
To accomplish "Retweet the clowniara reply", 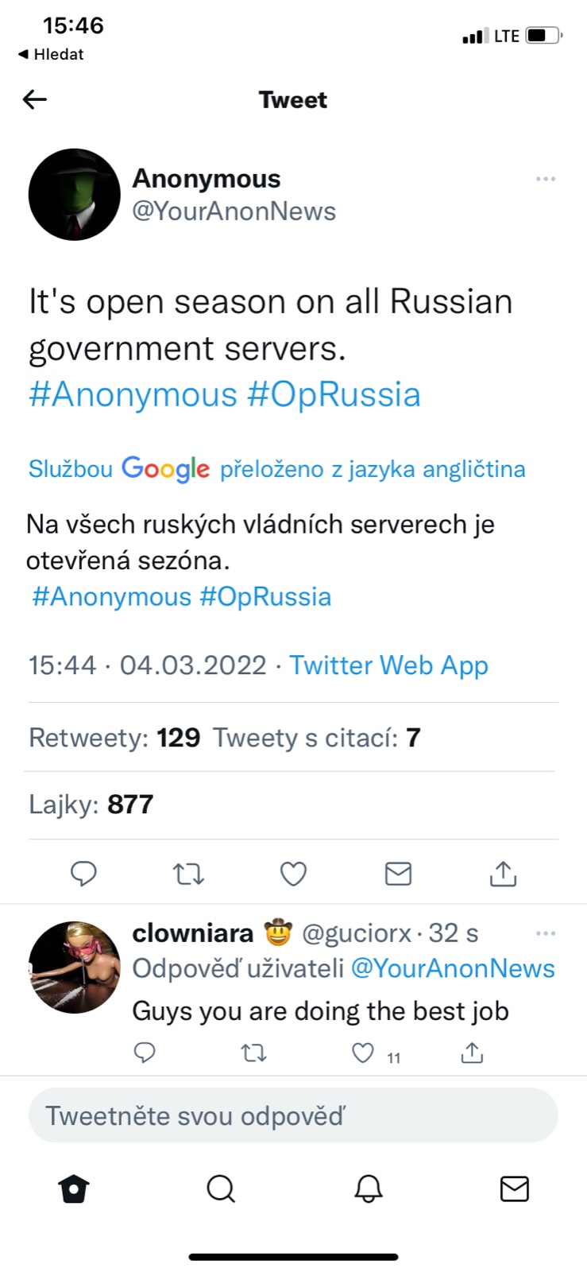I will tap(253, 1053).
